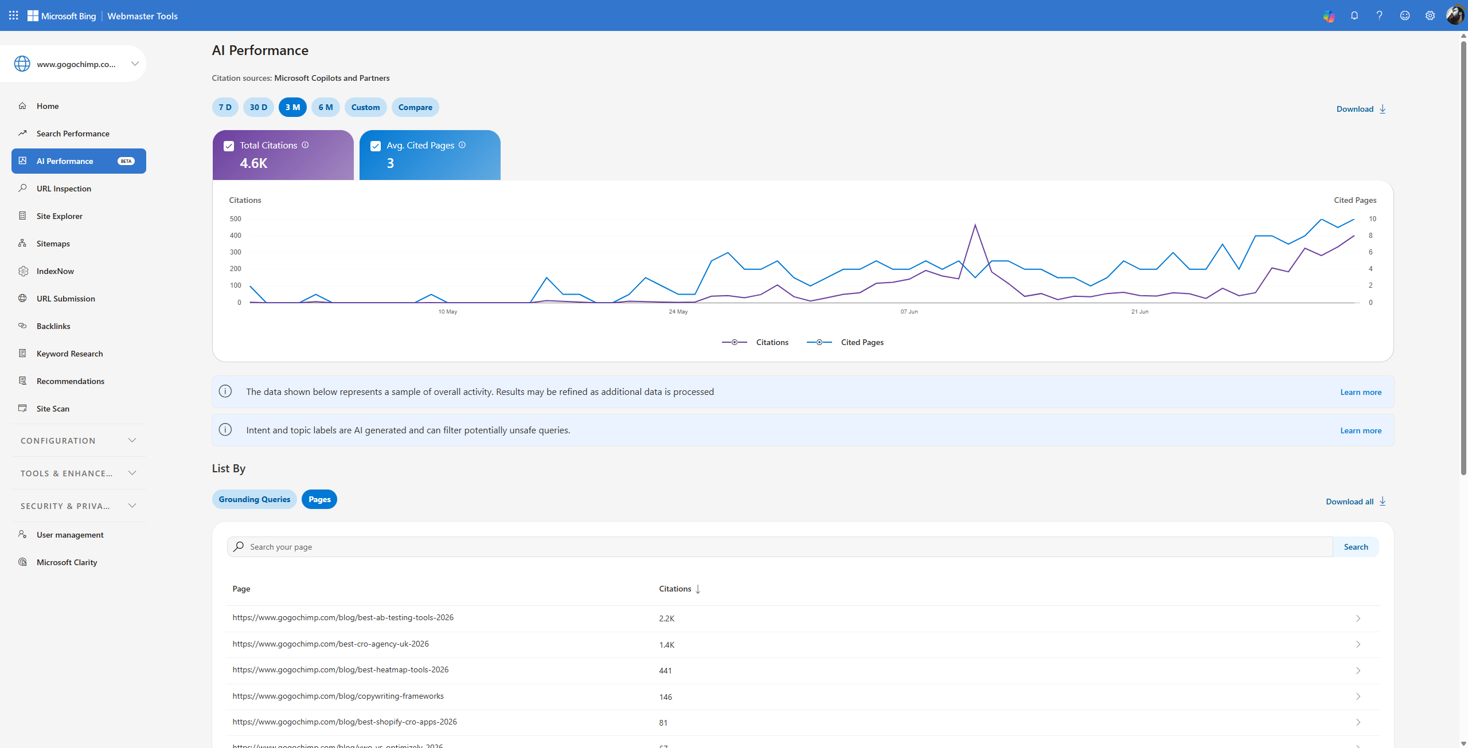Switch to Pages list
This screenshot has height=748, width=1468.
click(319, 499)
